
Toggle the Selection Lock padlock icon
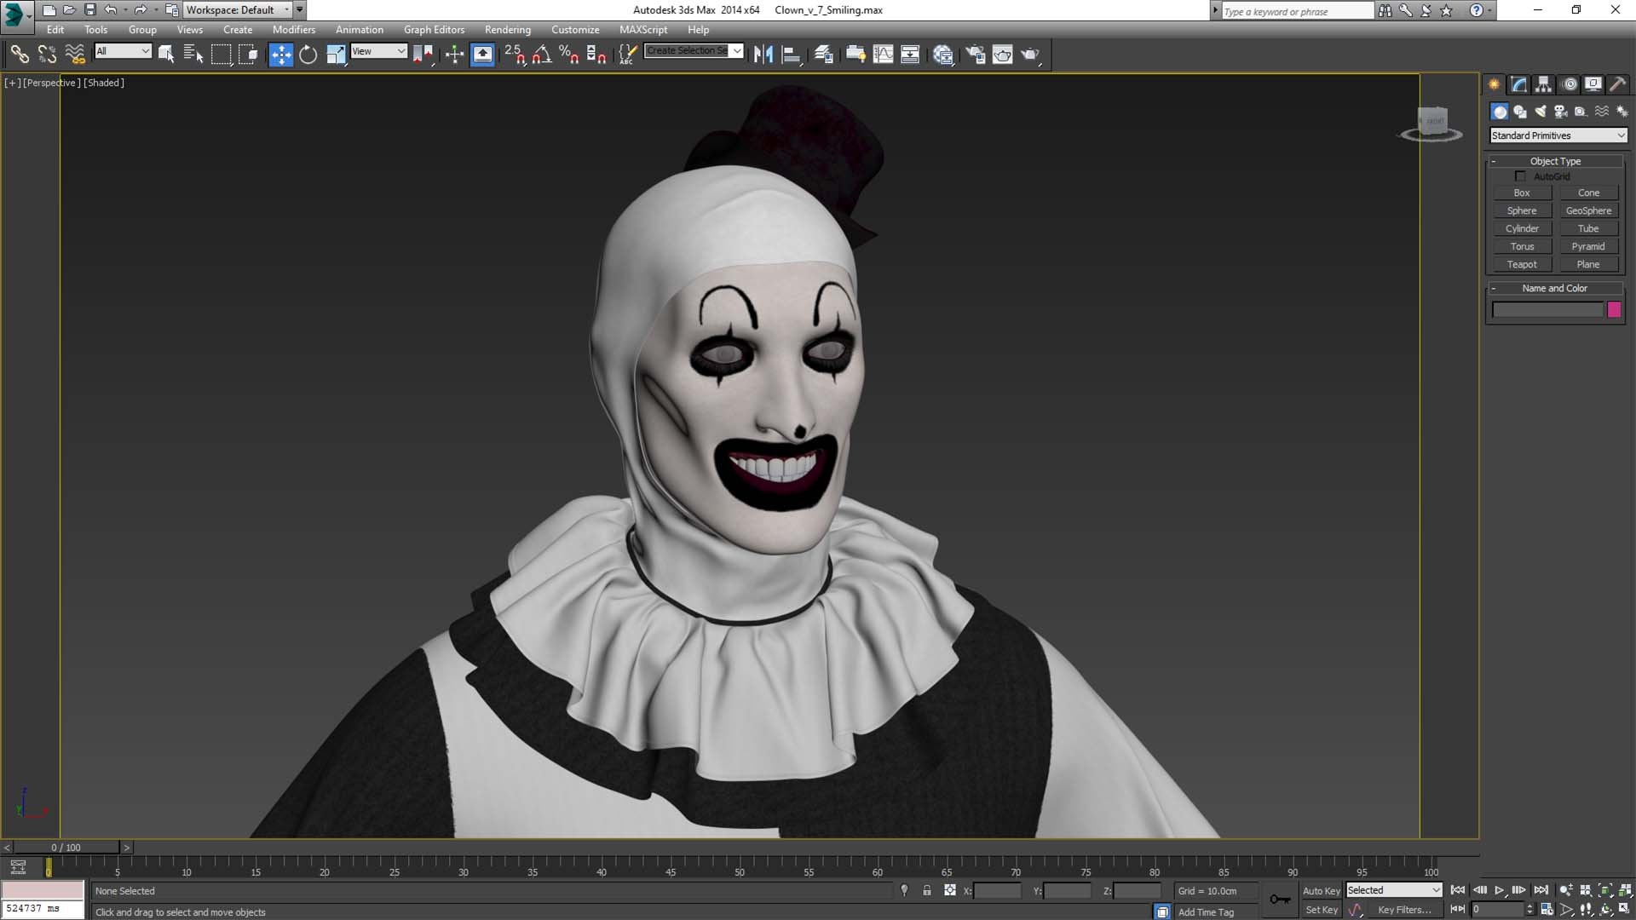point(926,890)
